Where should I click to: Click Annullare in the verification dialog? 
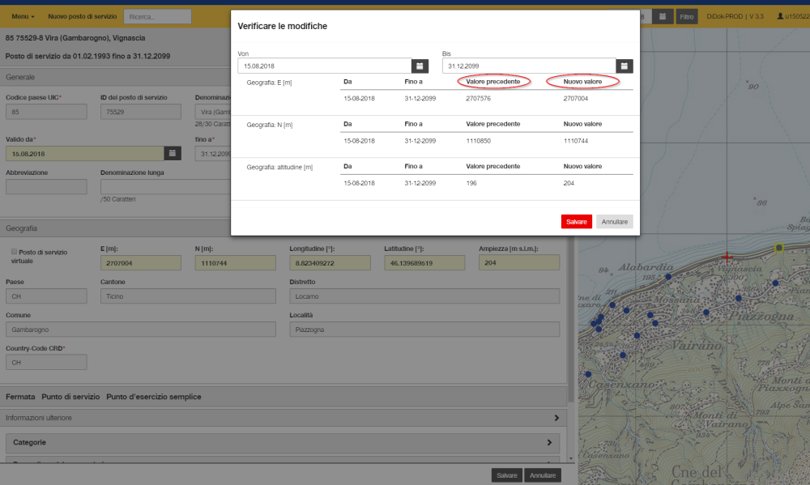pos(615,222)
